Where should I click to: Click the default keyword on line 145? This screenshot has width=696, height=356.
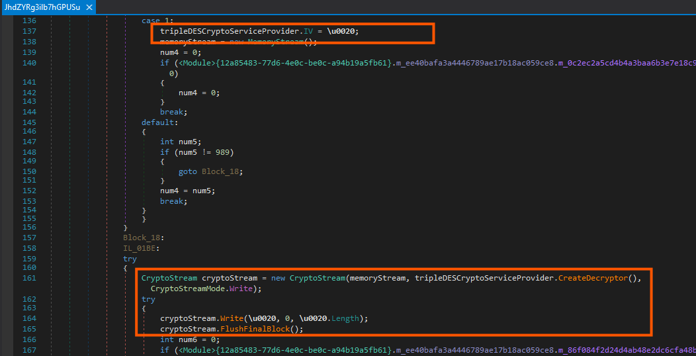[157, 122]
